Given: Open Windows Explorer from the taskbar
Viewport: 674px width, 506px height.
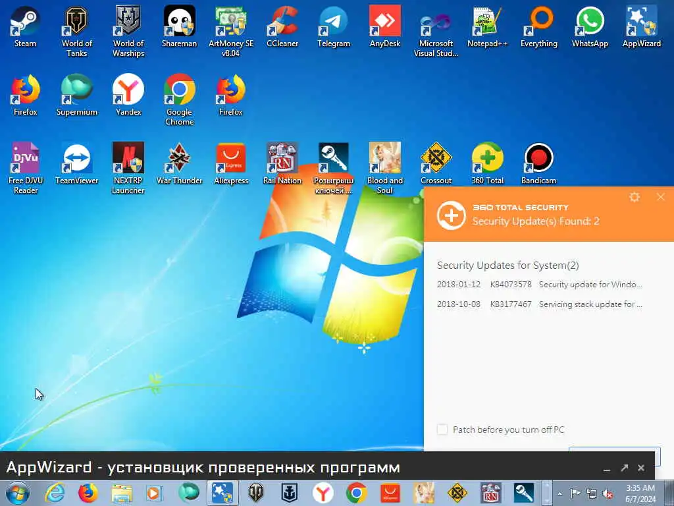Looking at the screenshot, I should coord(122,493).
